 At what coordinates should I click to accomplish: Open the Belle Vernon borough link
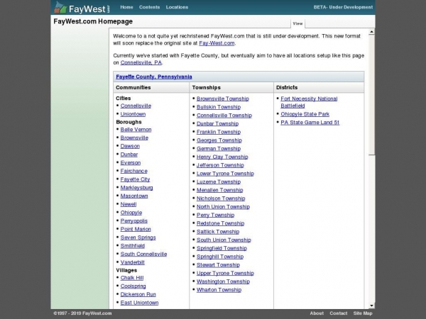136,130
